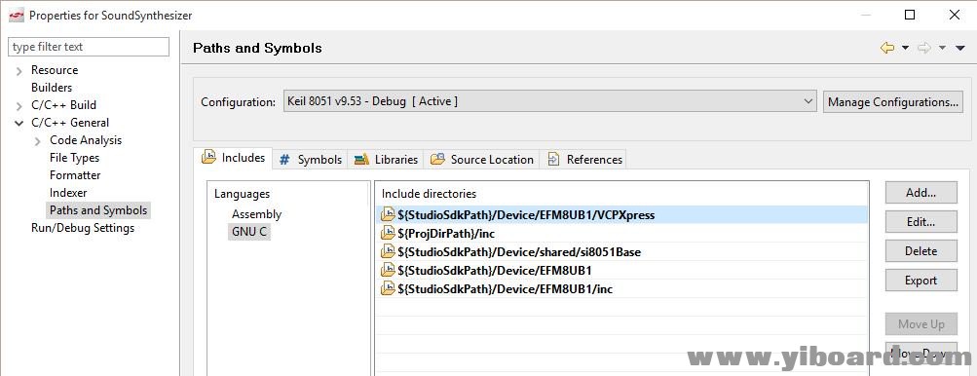Select Indexer in the tree
This screenshot has height=376, width=977.
pos(68,193)
